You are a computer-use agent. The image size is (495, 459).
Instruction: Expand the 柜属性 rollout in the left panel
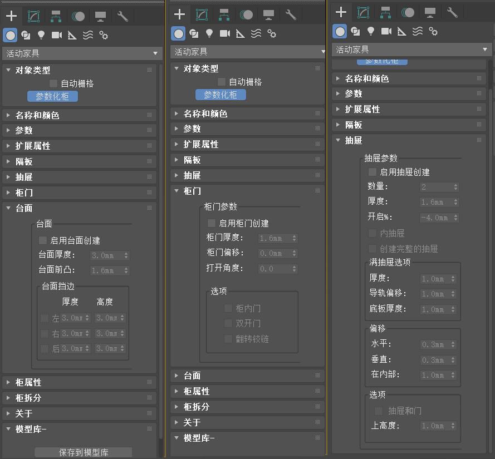(28, 383)
